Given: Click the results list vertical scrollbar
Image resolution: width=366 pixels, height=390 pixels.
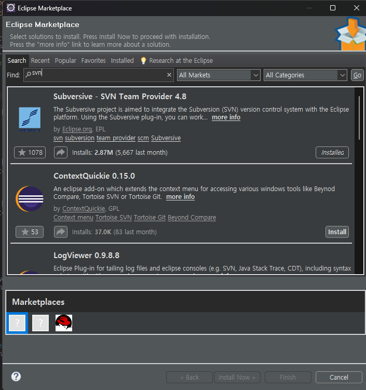Looking at the screenshot, I should click(x=359, y=118).
